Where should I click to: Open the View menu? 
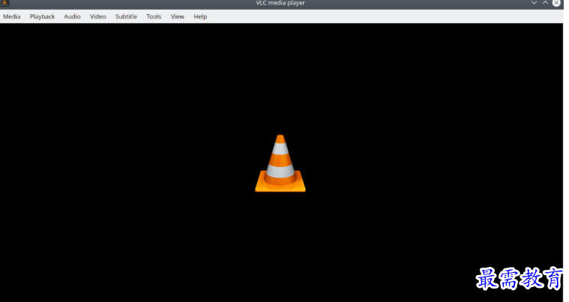coord(178,16)
